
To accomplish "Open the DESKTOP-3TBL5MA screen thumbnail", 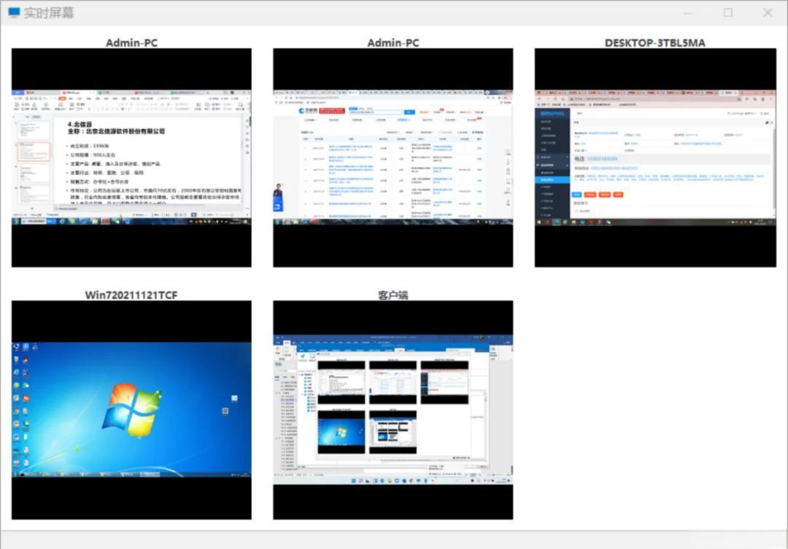I will [655, 157].
